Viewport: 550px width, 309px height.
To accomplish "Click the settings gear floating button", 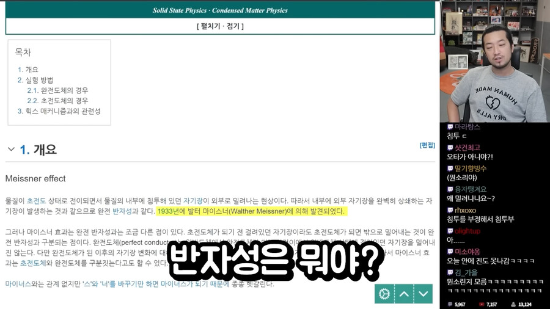I will click(x=384, y=294).
